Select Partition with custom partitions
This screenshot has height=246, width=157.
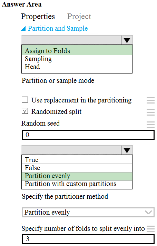pos(77,185)
